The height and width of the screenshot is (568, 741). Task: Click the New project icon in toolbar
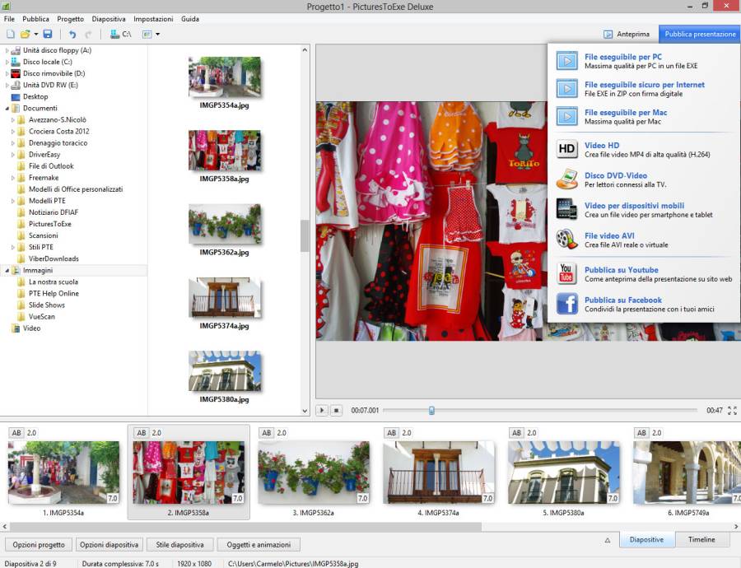coord(11,35)
